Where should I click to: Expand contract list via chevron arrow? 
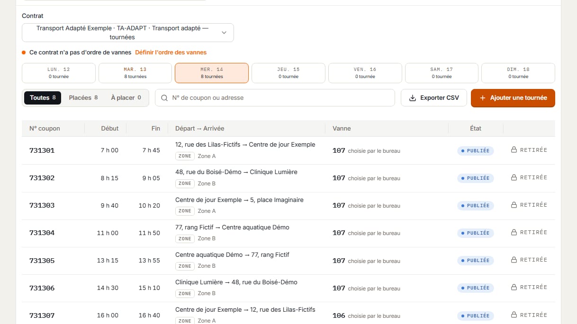(x=224, y=33)
